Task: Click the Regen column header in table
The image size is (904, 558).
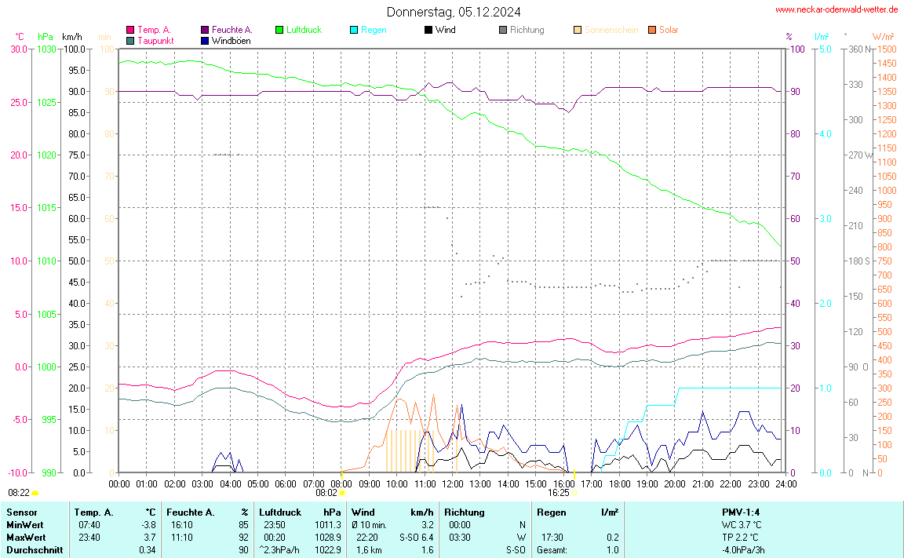Action: (x=551, y=512)
